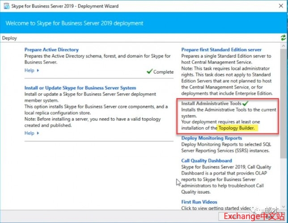Open Prepare Active Directory link
The height and width of the screenshot is (223, 288).
pyautogui.click(x=51, y=50)
